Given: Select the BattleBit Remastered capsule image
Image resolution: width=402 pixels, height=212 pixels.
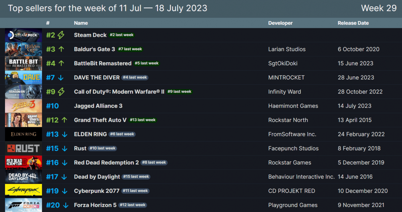Looking at the screenshot, I should coord(23,63).
